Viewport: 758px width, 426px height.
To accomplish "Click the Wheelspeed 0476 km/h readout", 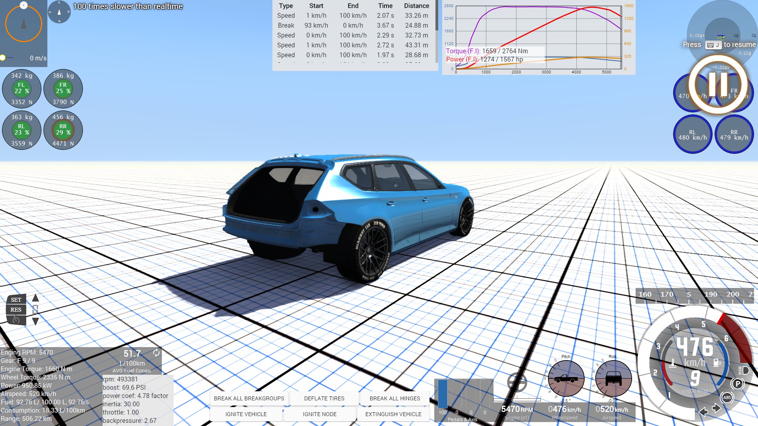I will coord(565,410).
